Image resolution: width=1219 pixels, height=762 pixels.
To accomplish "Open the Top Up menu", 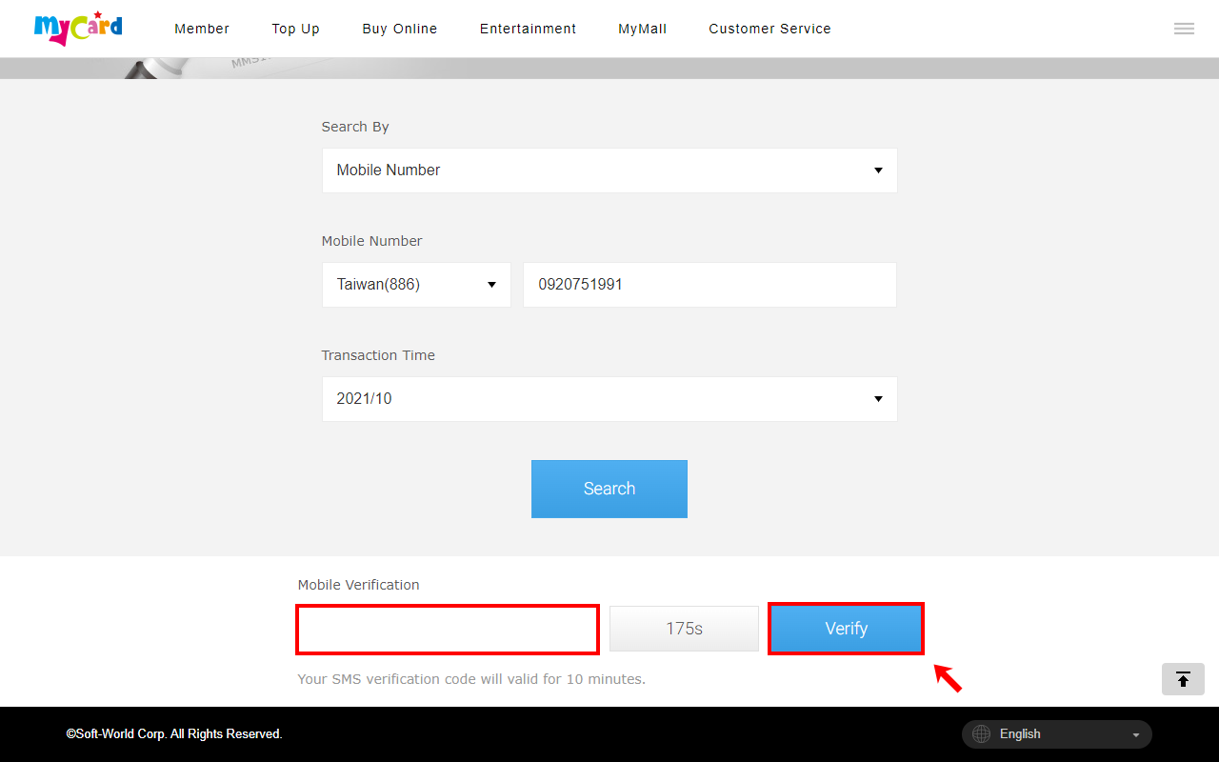I will click(x=295, y=29).
